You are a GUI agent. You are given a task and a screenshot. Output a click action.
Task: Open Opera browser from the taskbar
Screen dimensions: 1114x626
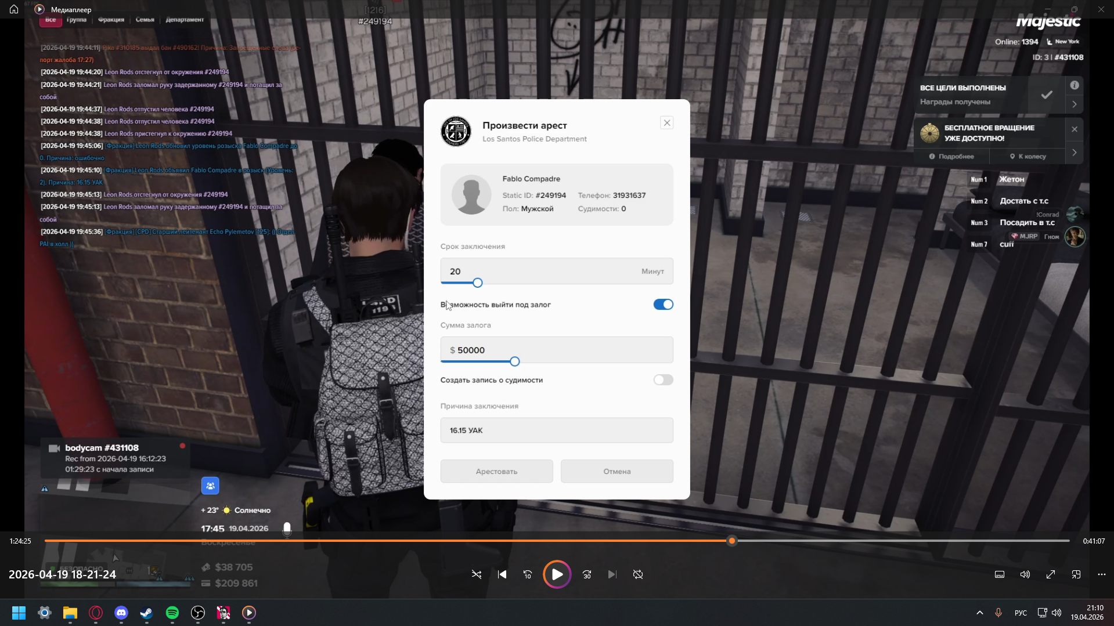pos(96,613)
